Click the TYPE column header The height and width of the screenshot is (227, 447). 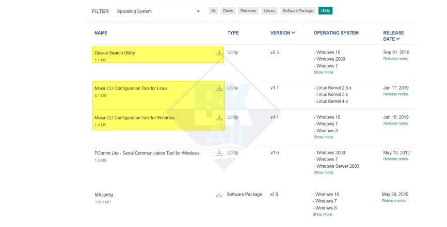click(233, 33)
